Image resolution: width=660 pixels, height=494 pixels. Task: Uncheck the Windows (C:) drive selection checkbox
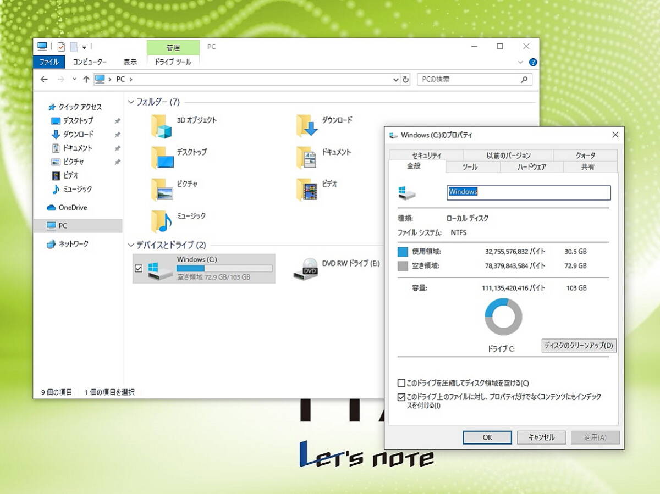[x=139, y=268]
